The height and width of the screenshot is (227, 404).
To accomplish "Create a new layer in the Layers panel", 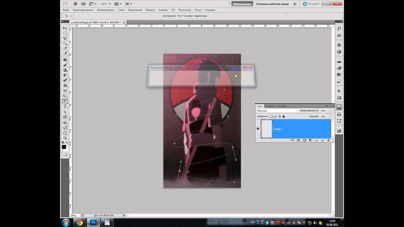I will pos(322,140).
